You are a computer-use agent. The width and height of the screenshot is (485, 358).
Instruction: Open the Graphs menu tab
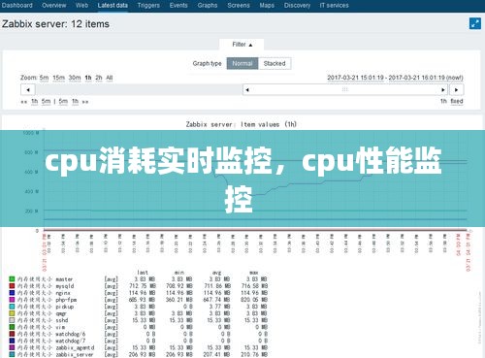point(208,5)
